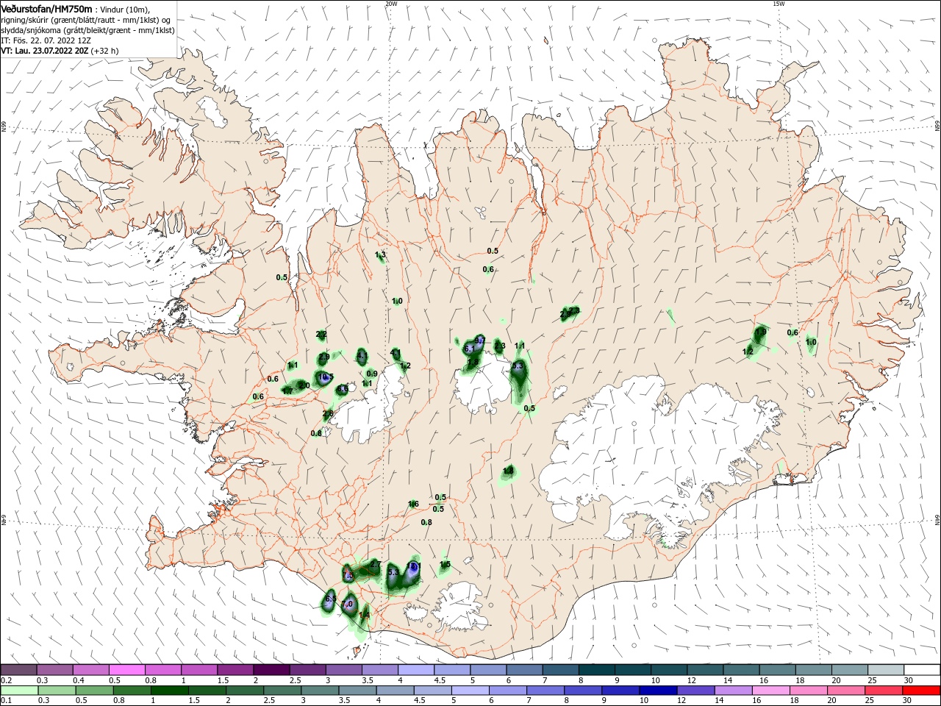Click the 6.6 precipitation value label
The image size is (941, 706).
tap(343, 389)
